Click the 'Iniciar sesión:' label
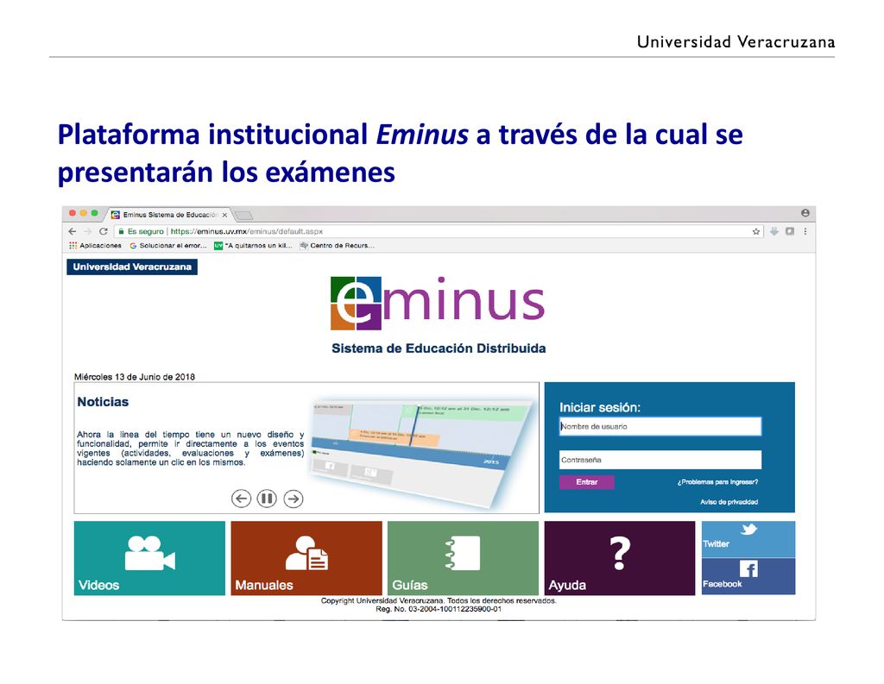This screenshot has height=684, width=884. point(600,407)
